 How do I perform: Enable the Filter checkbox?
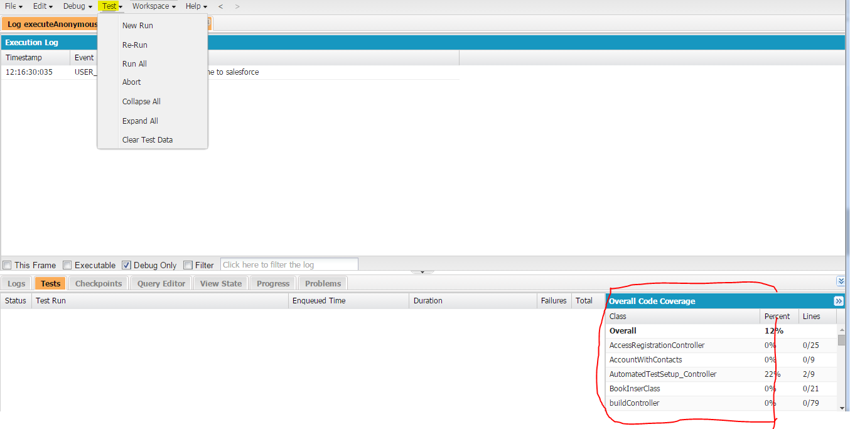coord(187,265)
